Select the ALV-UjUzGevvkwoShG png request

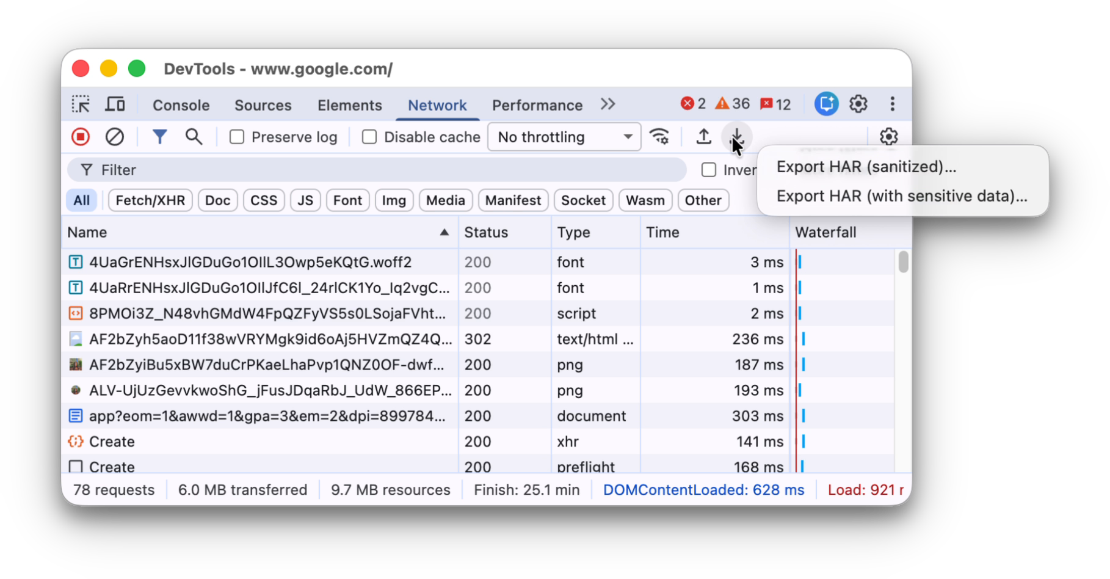coord(478,390)
